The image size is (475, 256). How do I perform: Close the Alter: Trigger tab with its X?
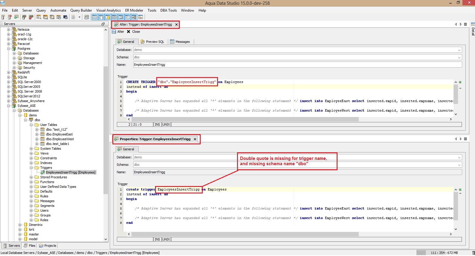(177, 24)
